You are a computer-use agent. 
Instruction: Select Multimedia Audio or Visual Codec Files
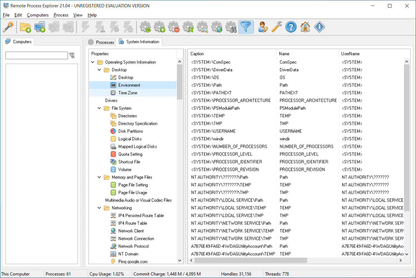point(138,200)
